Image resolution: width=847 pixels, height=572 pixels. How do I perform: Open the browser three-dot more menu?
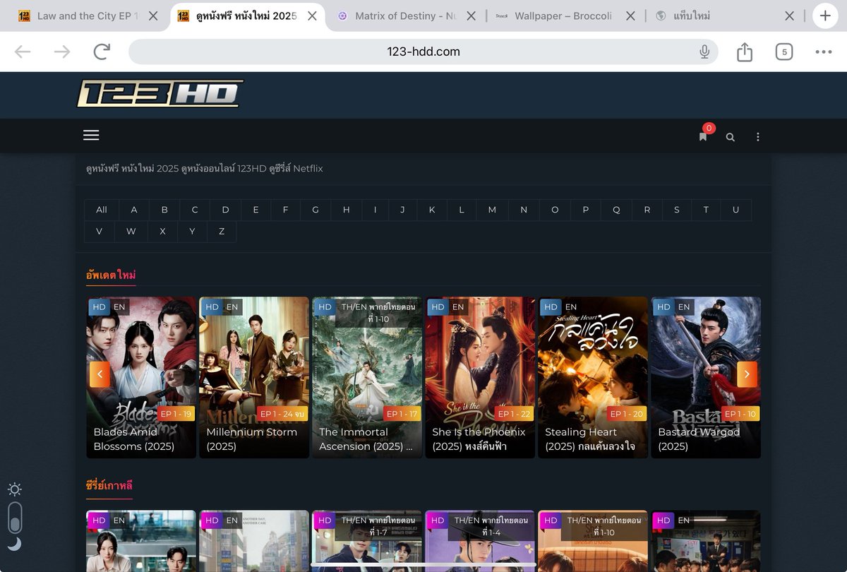point(824,52)
